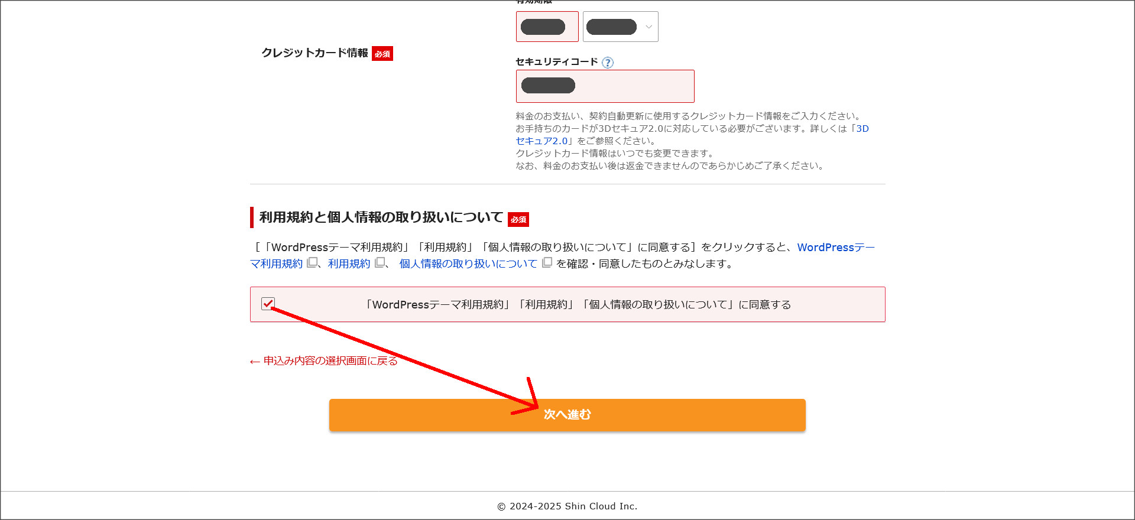
Task: Open the blue 利用規約 link
Action: [x=349, y=264]
